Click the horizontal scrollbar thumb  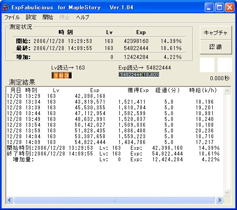click(114, 200)
